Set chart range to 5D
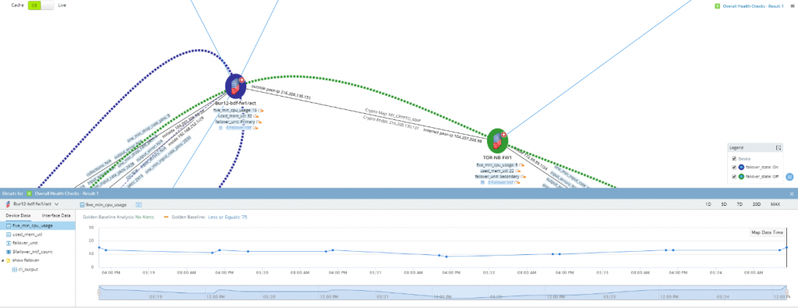 [724, 204]
